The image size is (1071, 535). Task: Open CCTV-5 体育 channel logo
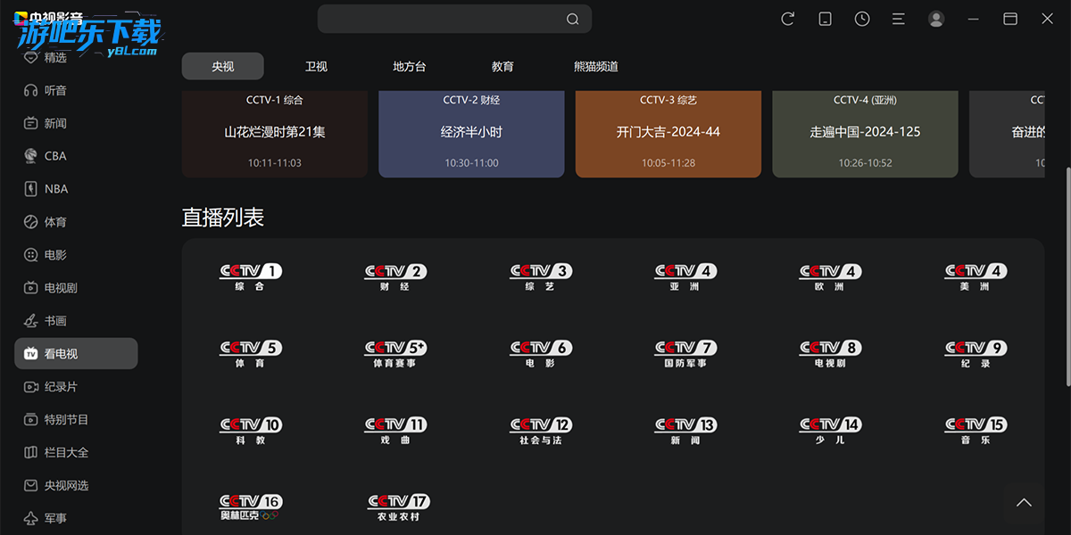[x=251, y=353]
